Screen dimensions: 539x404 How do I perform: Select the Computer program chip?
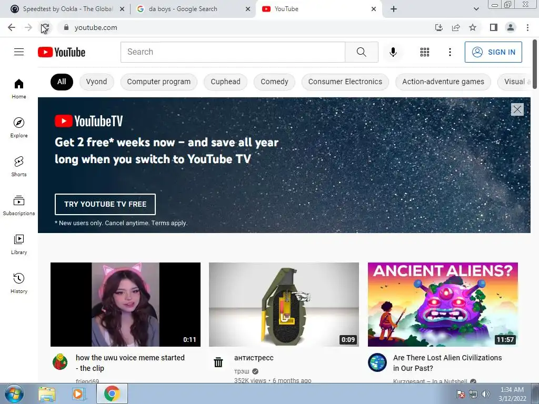[x=159, y=82]
